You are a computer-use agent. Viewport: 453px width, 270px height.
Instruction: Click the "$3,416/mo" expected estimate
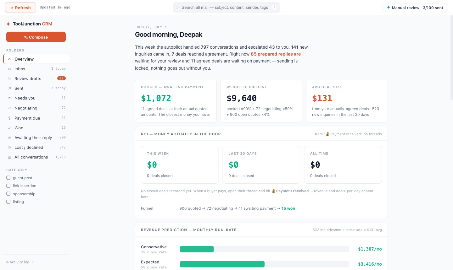(x=370, y=264)
